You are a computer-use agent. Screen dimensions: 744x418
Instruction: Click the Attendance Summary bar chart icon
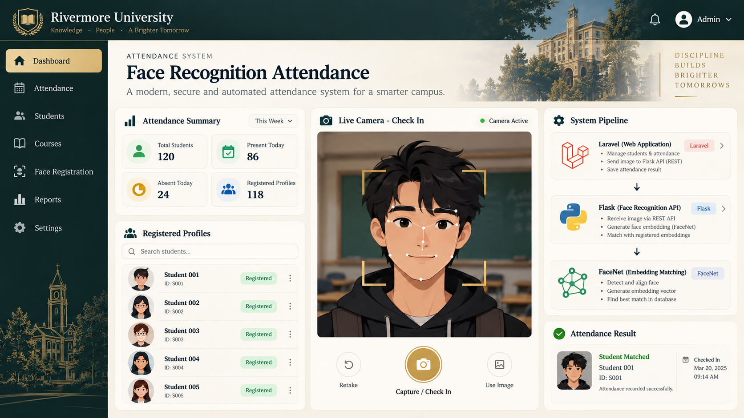pos(130,121)
